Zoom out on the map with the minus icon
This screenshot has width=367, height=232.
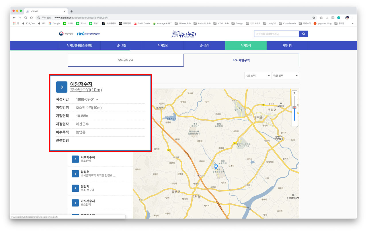pos(294,124)
